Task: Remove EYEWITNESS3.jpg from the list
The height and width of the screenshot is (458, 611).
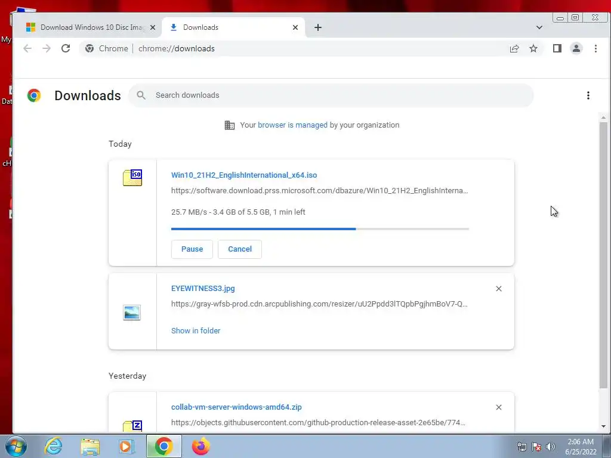Action: [x=498, y=289]
